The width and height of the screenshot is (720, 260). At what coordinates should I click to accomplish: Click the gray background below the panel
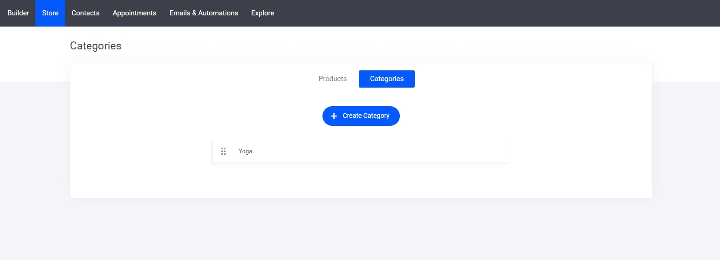361,228
